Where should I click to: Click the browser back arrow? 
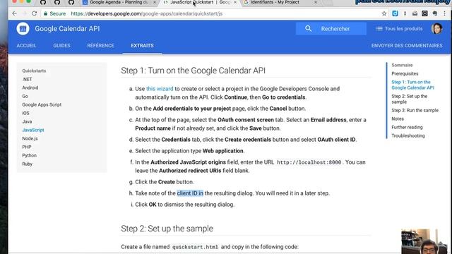click(x=14, y=13)
